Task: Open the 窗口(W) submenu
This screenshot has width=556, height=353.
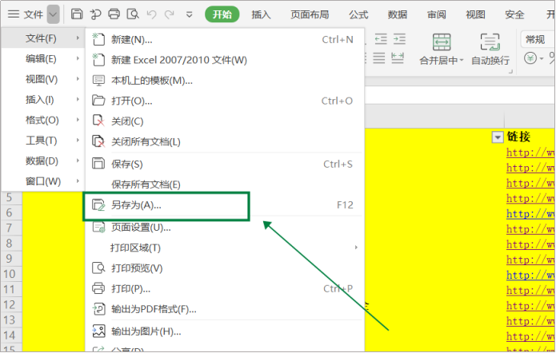Action: point(43,181)
